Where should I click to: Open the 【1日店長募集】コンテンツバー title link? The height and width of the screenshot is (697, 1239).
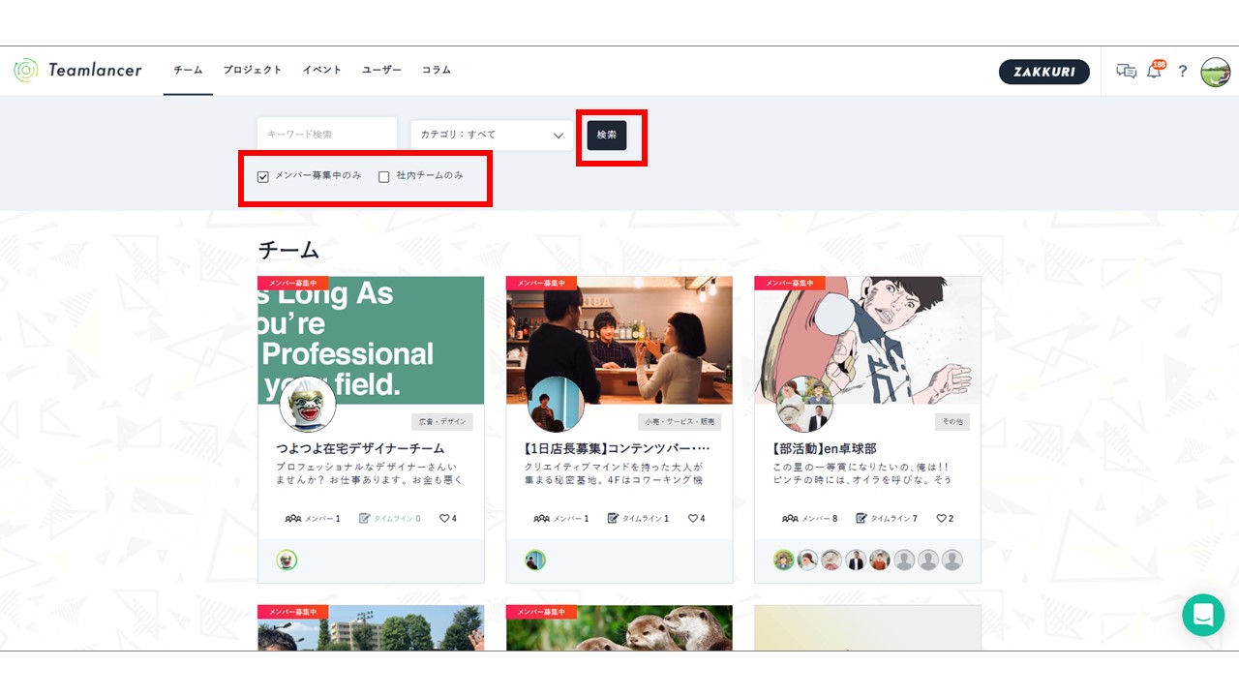click(x=617, y=449)
